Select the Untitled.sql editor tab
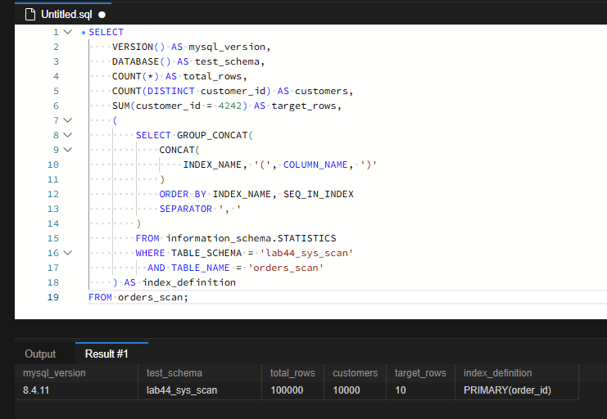Viewport: 607px width, 419px height. click(x=64, y=14)
